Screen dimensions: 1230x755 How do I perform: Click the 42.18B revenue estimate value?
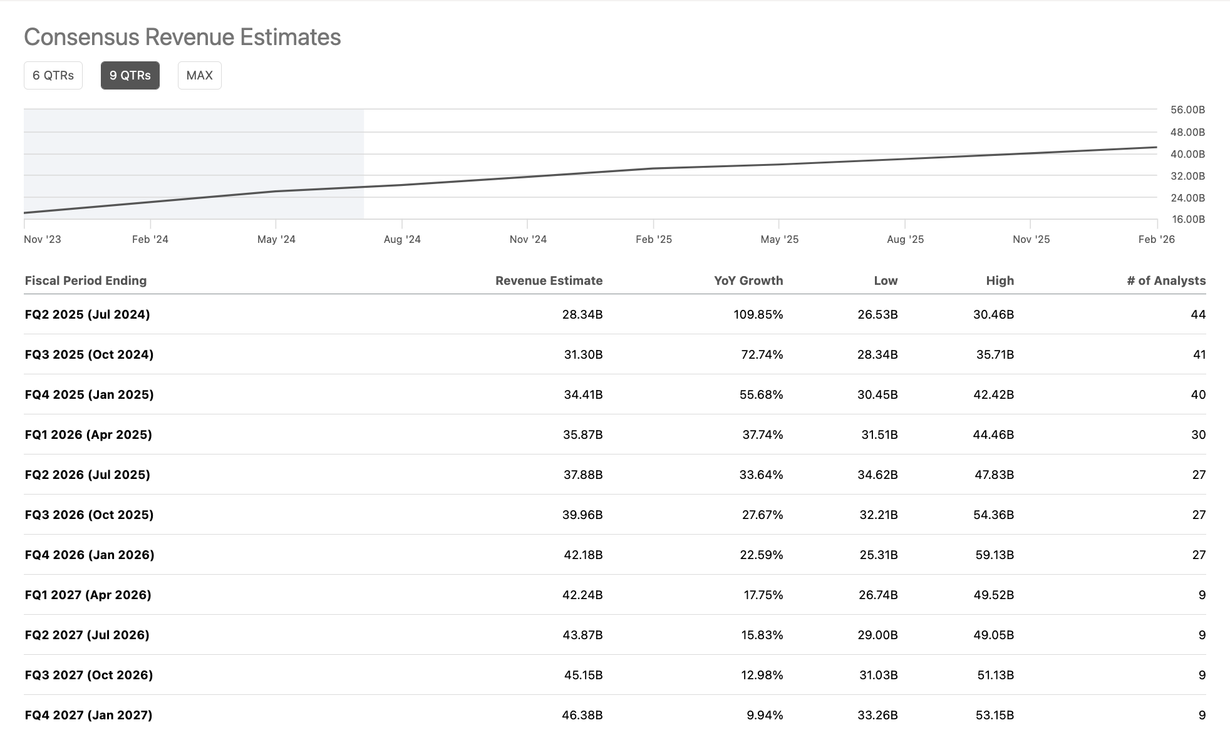point(583,555)
